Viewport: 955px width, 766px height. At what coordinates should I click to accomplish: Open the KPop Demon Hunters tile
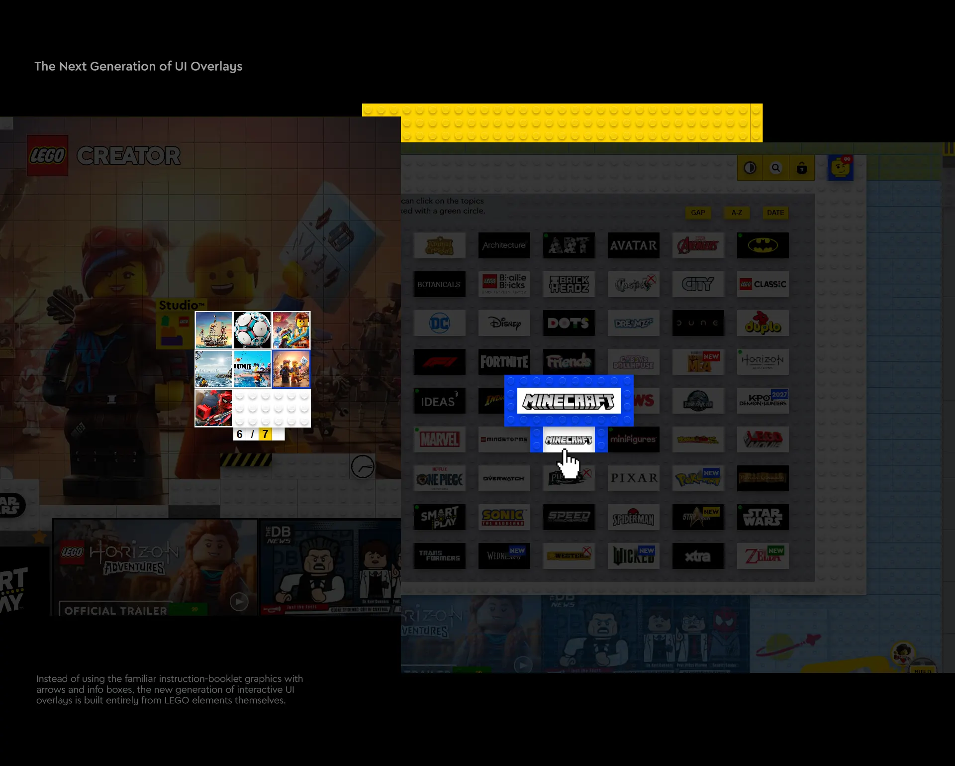[x=763, y=401]
